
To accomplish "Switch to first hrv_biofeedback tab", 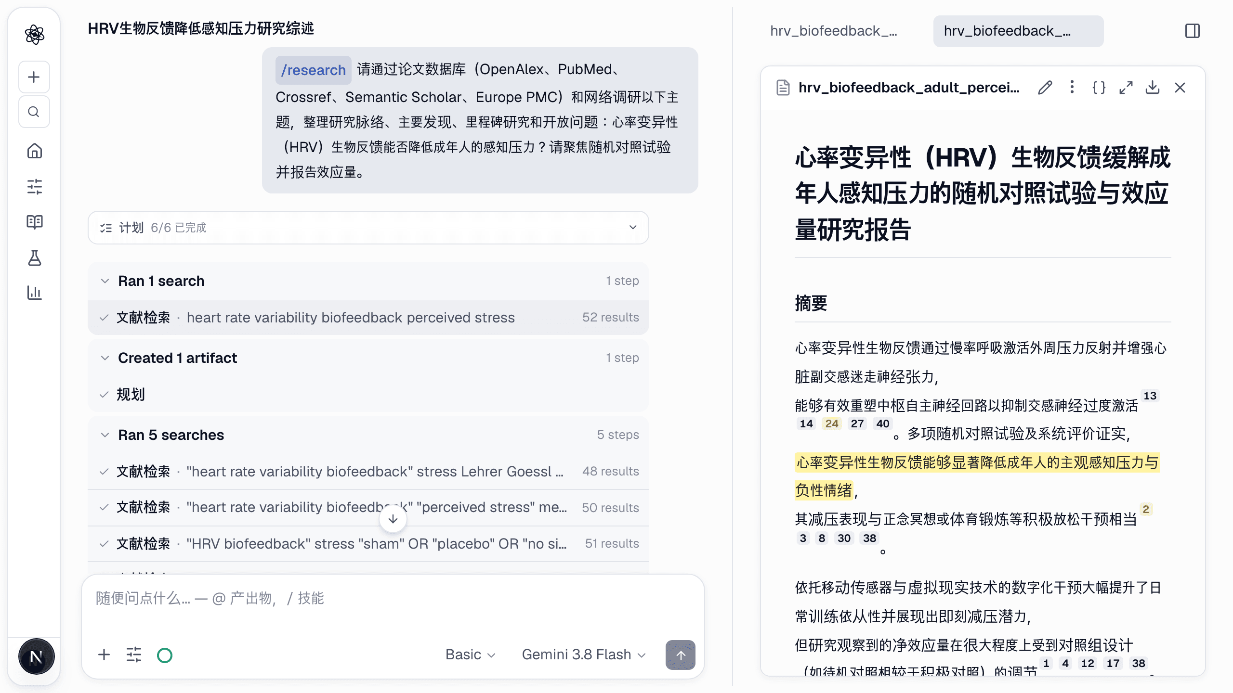I will 833,31.
